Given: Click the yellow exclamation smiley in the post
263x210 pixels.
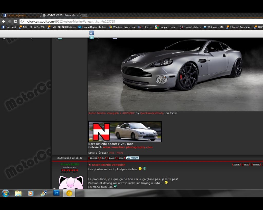Looking at the screenshot, I should pos(140,169).
